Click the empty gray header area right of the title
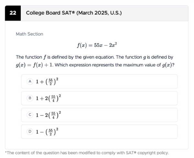The height and width of the screenshot is (158, 194). tap(155, 13)
